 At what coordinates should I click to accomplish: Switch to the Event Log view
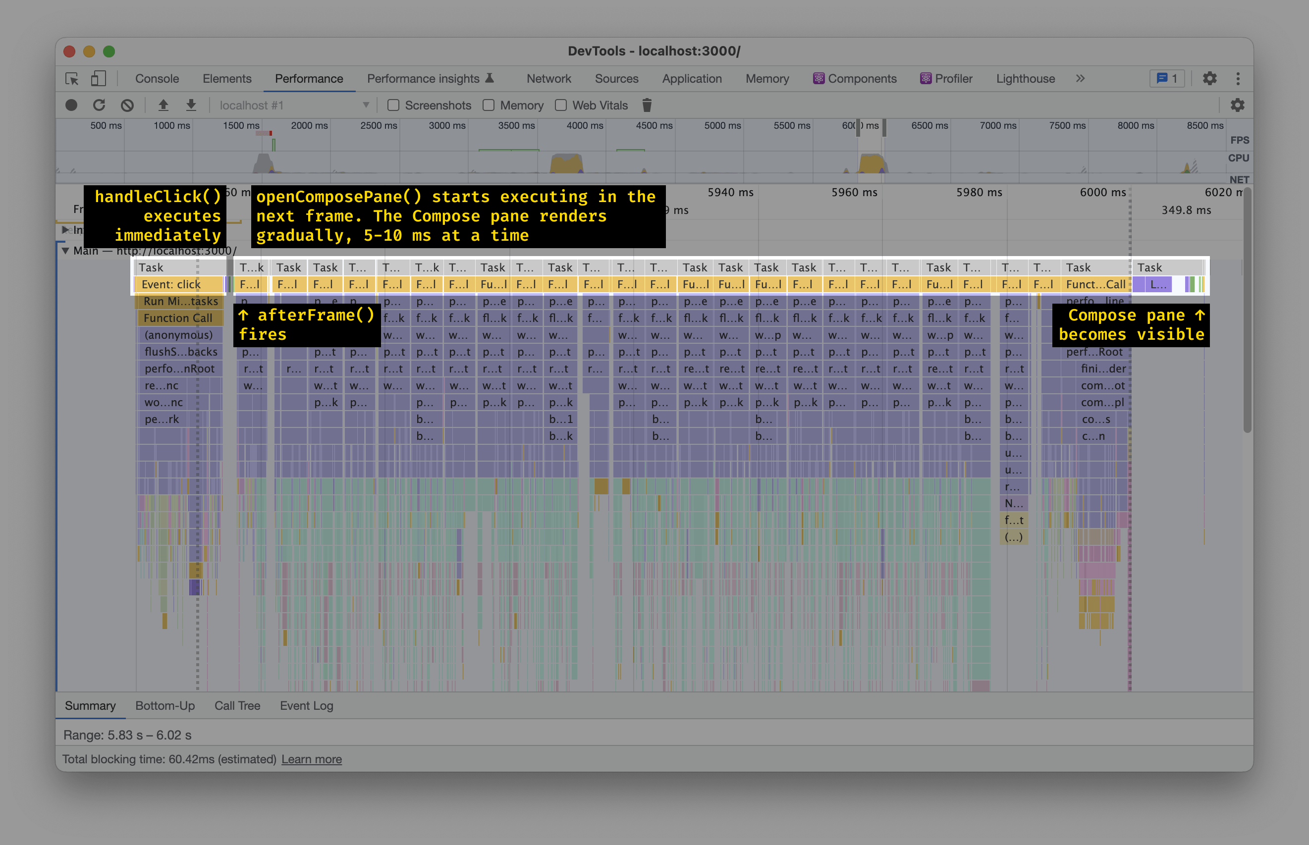click(306, 706)
